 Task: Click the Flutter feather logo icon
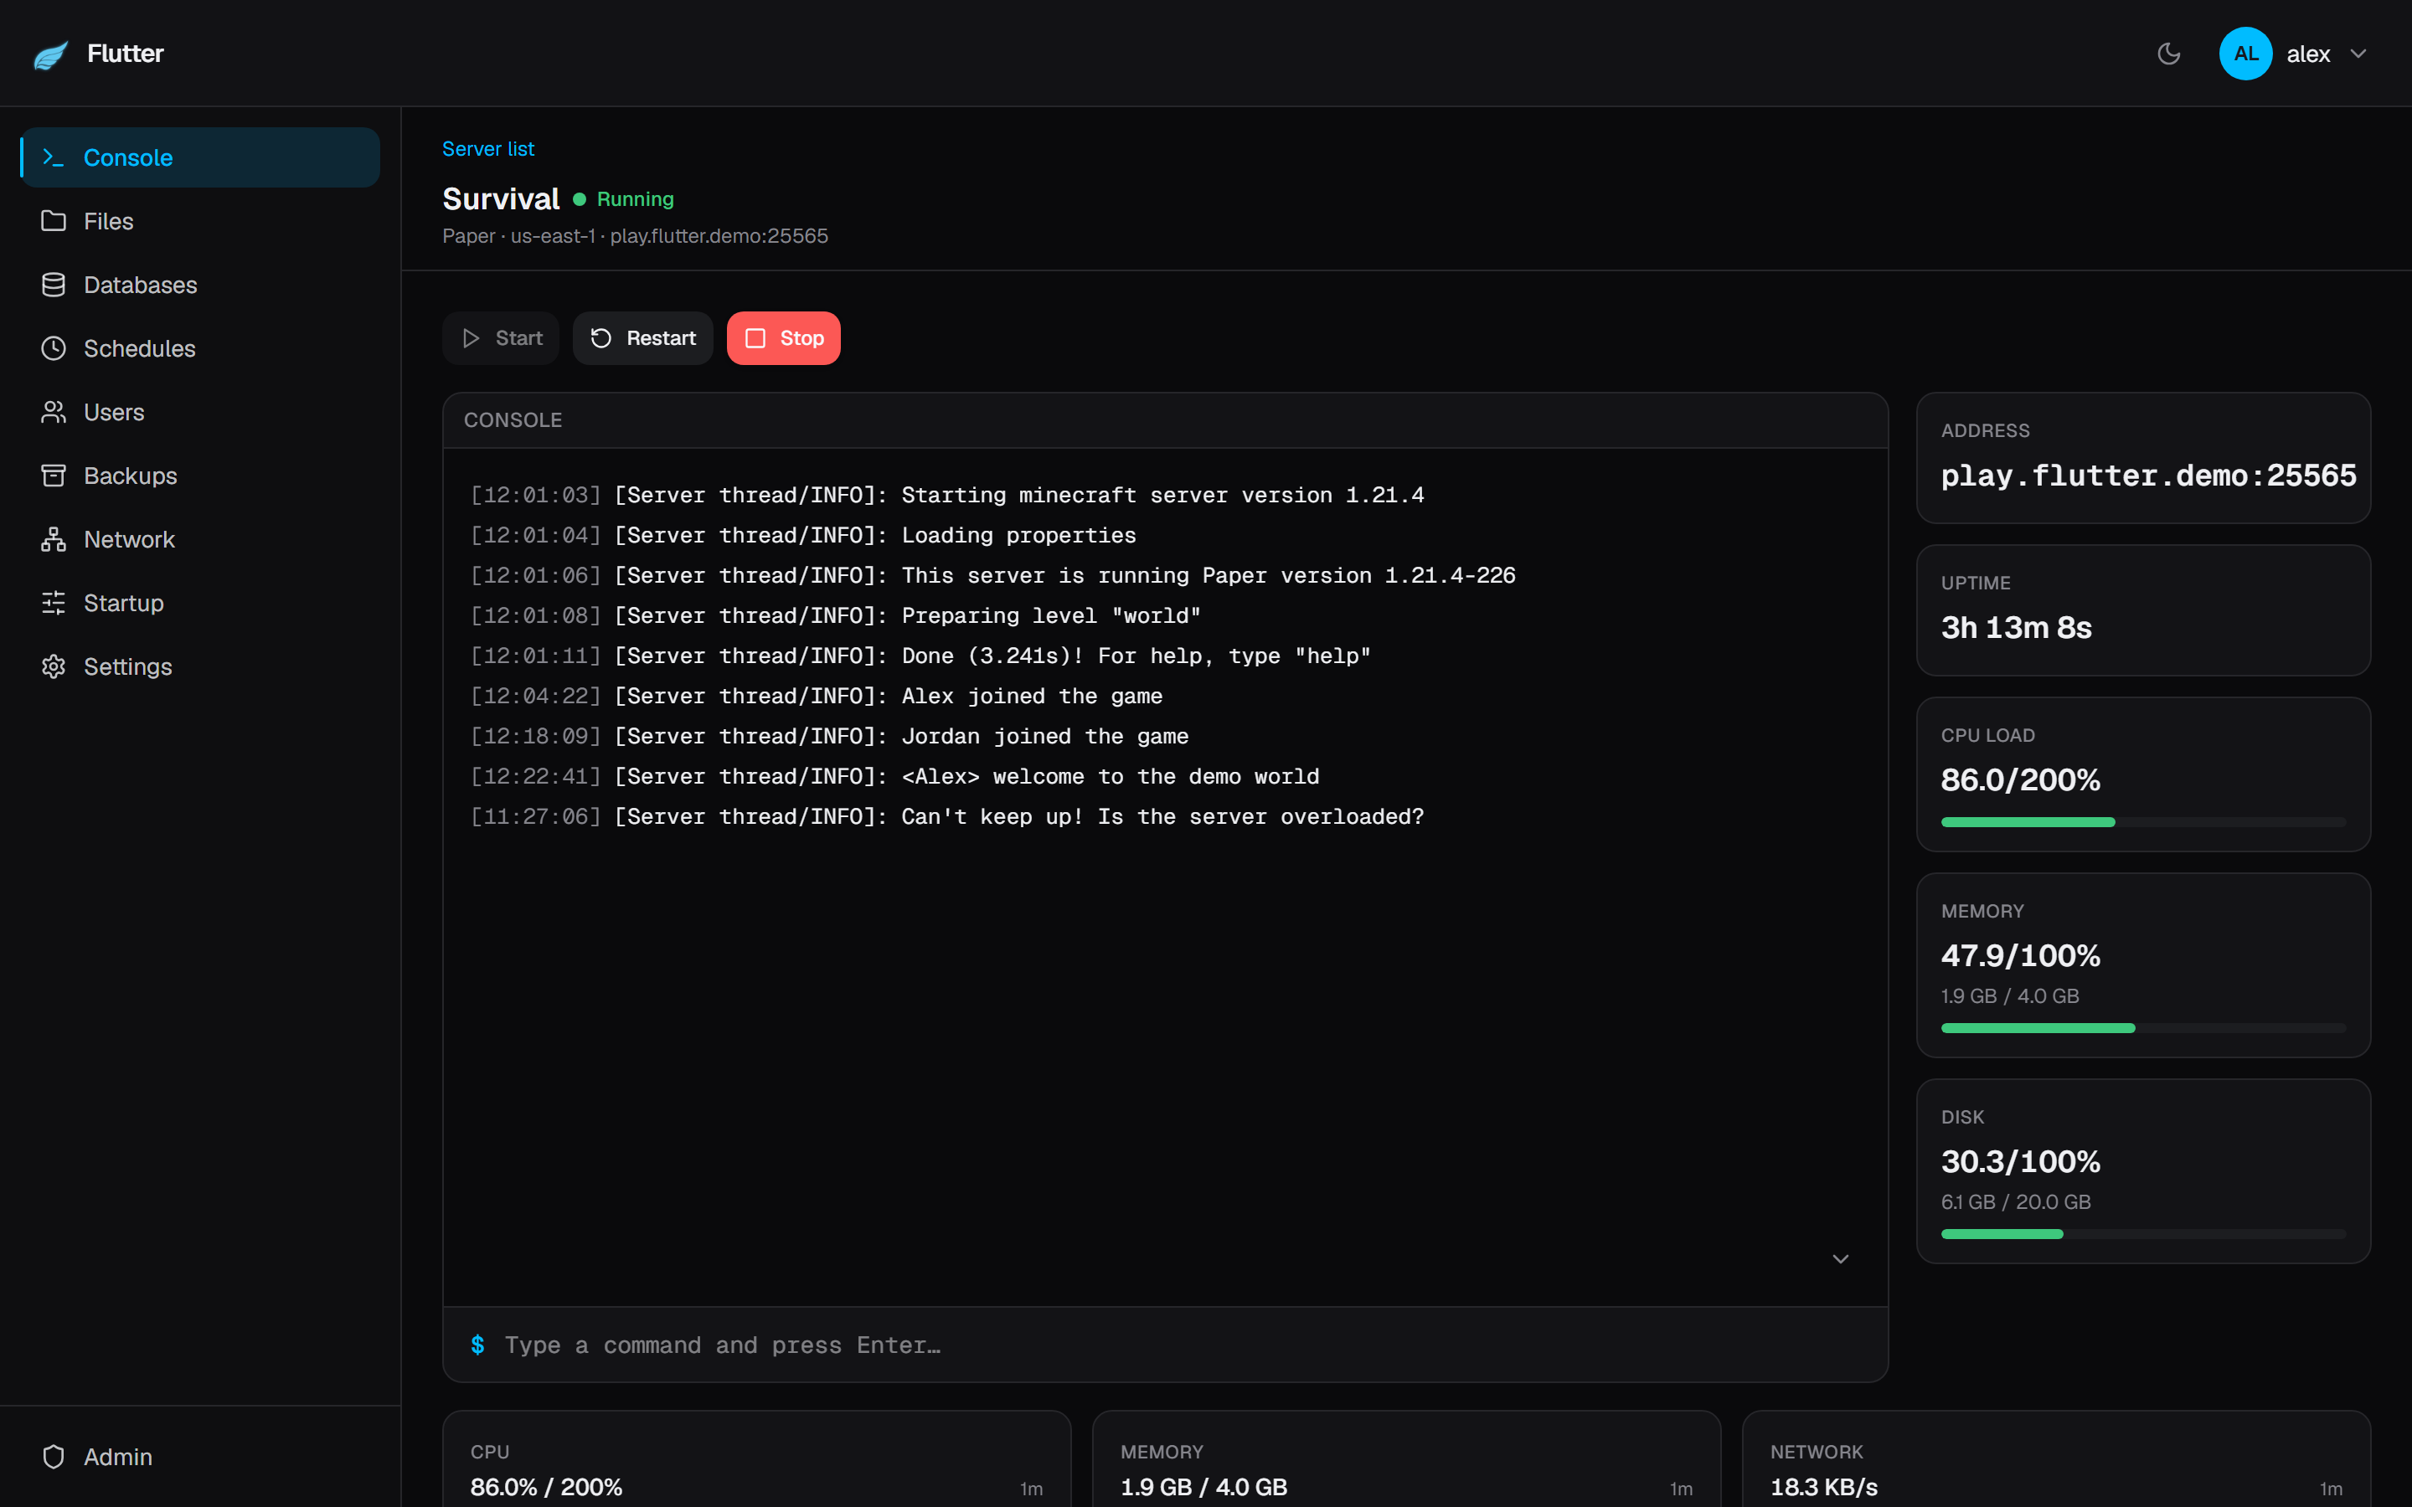coord(51,54)
